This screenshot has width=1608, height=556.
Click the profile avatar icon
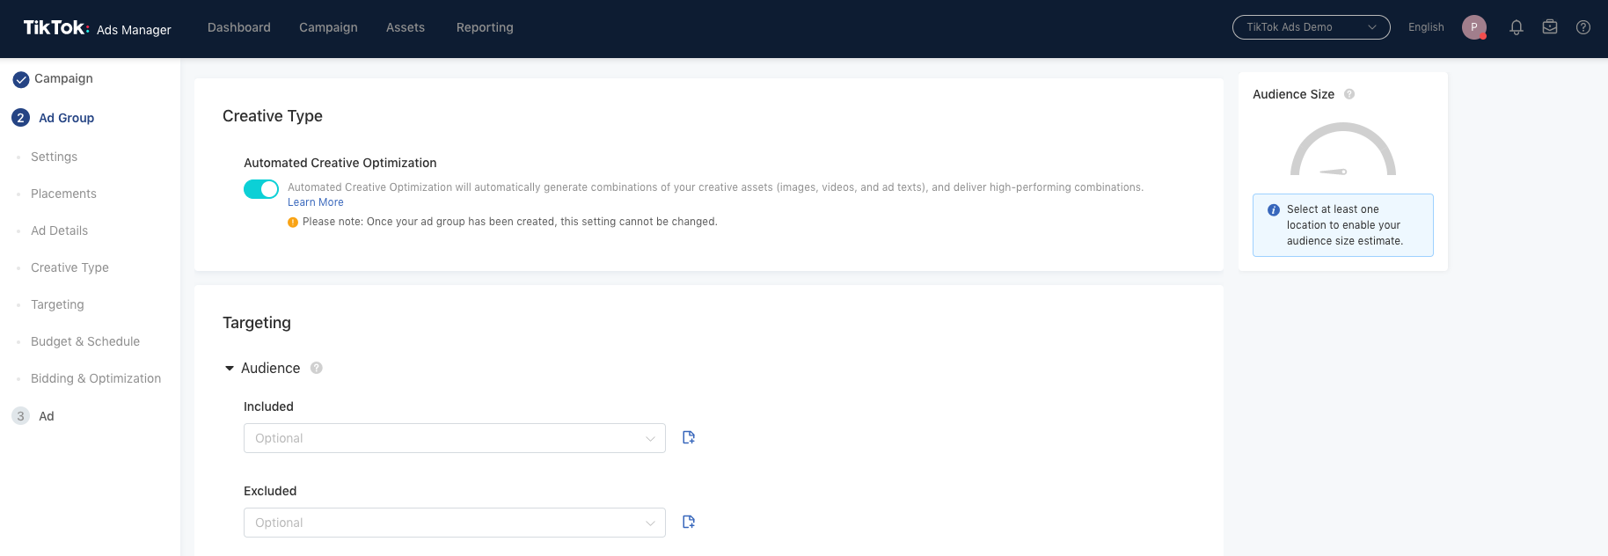click(1474, 27)
